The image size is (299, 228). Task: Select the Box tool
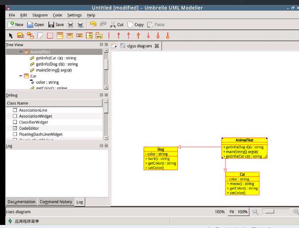coord(50,35)
